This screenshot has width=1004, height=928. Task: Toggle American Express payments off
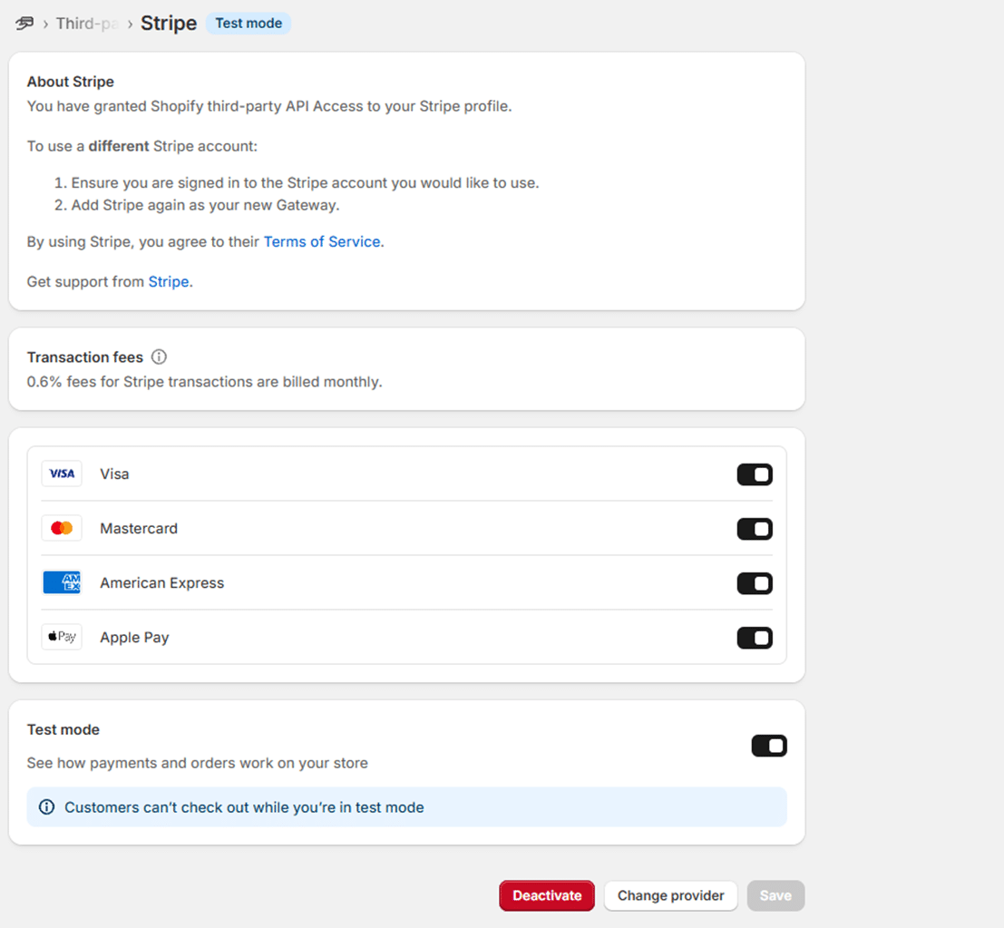pos(754,583)
